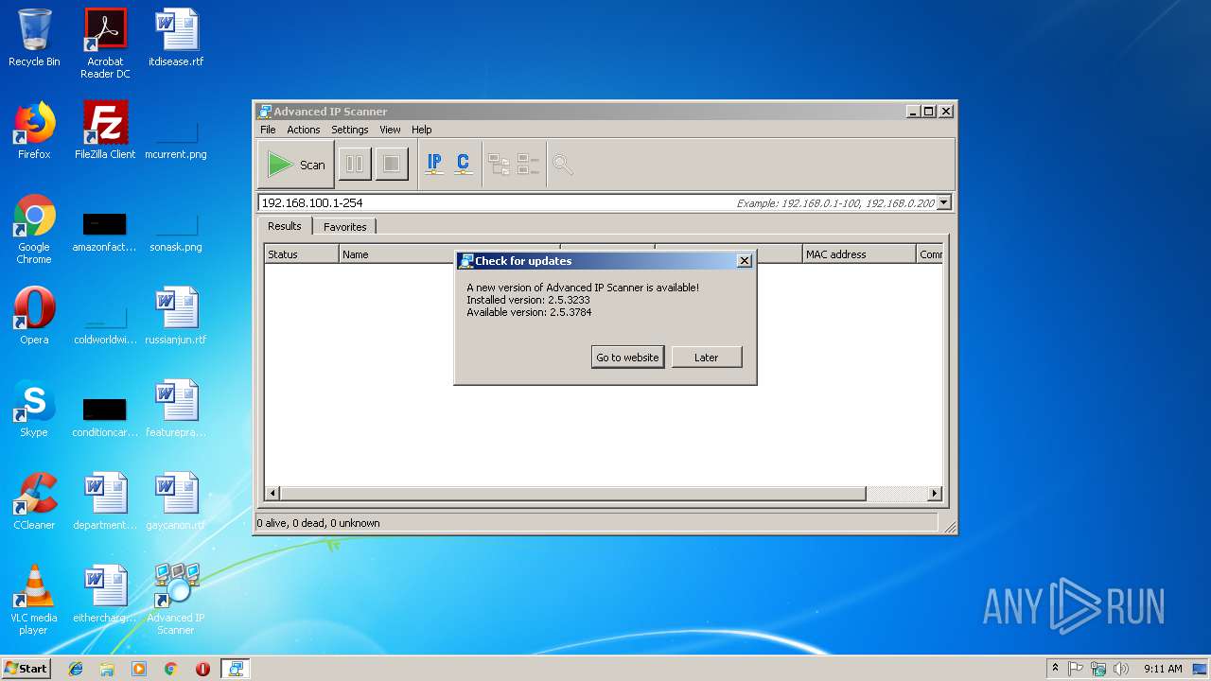Select the department desktop document
Viewport: 1211px width, 681px height.
coord(105,502)
